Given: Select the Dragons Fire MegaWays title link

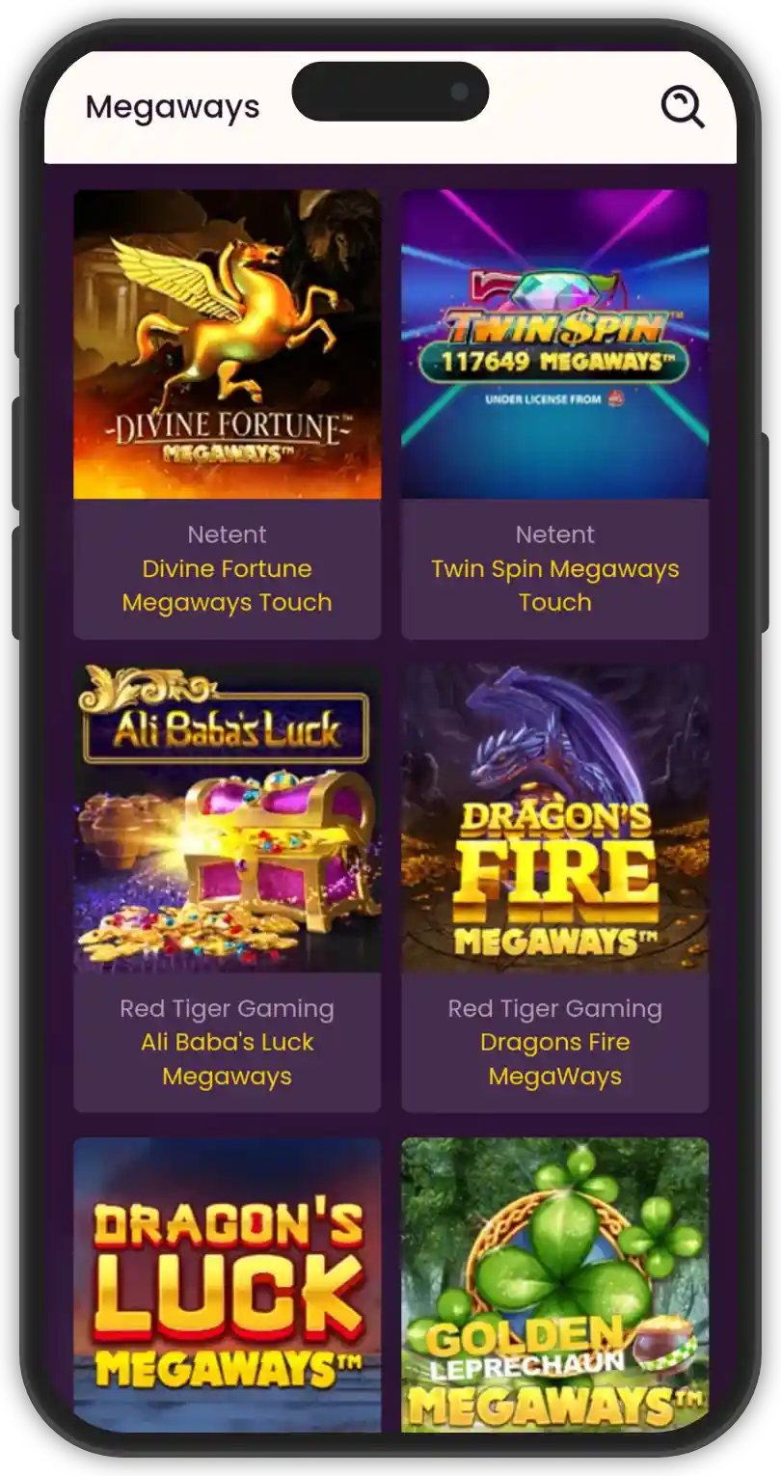Looking at the screenshot, I should (555, 1059).
